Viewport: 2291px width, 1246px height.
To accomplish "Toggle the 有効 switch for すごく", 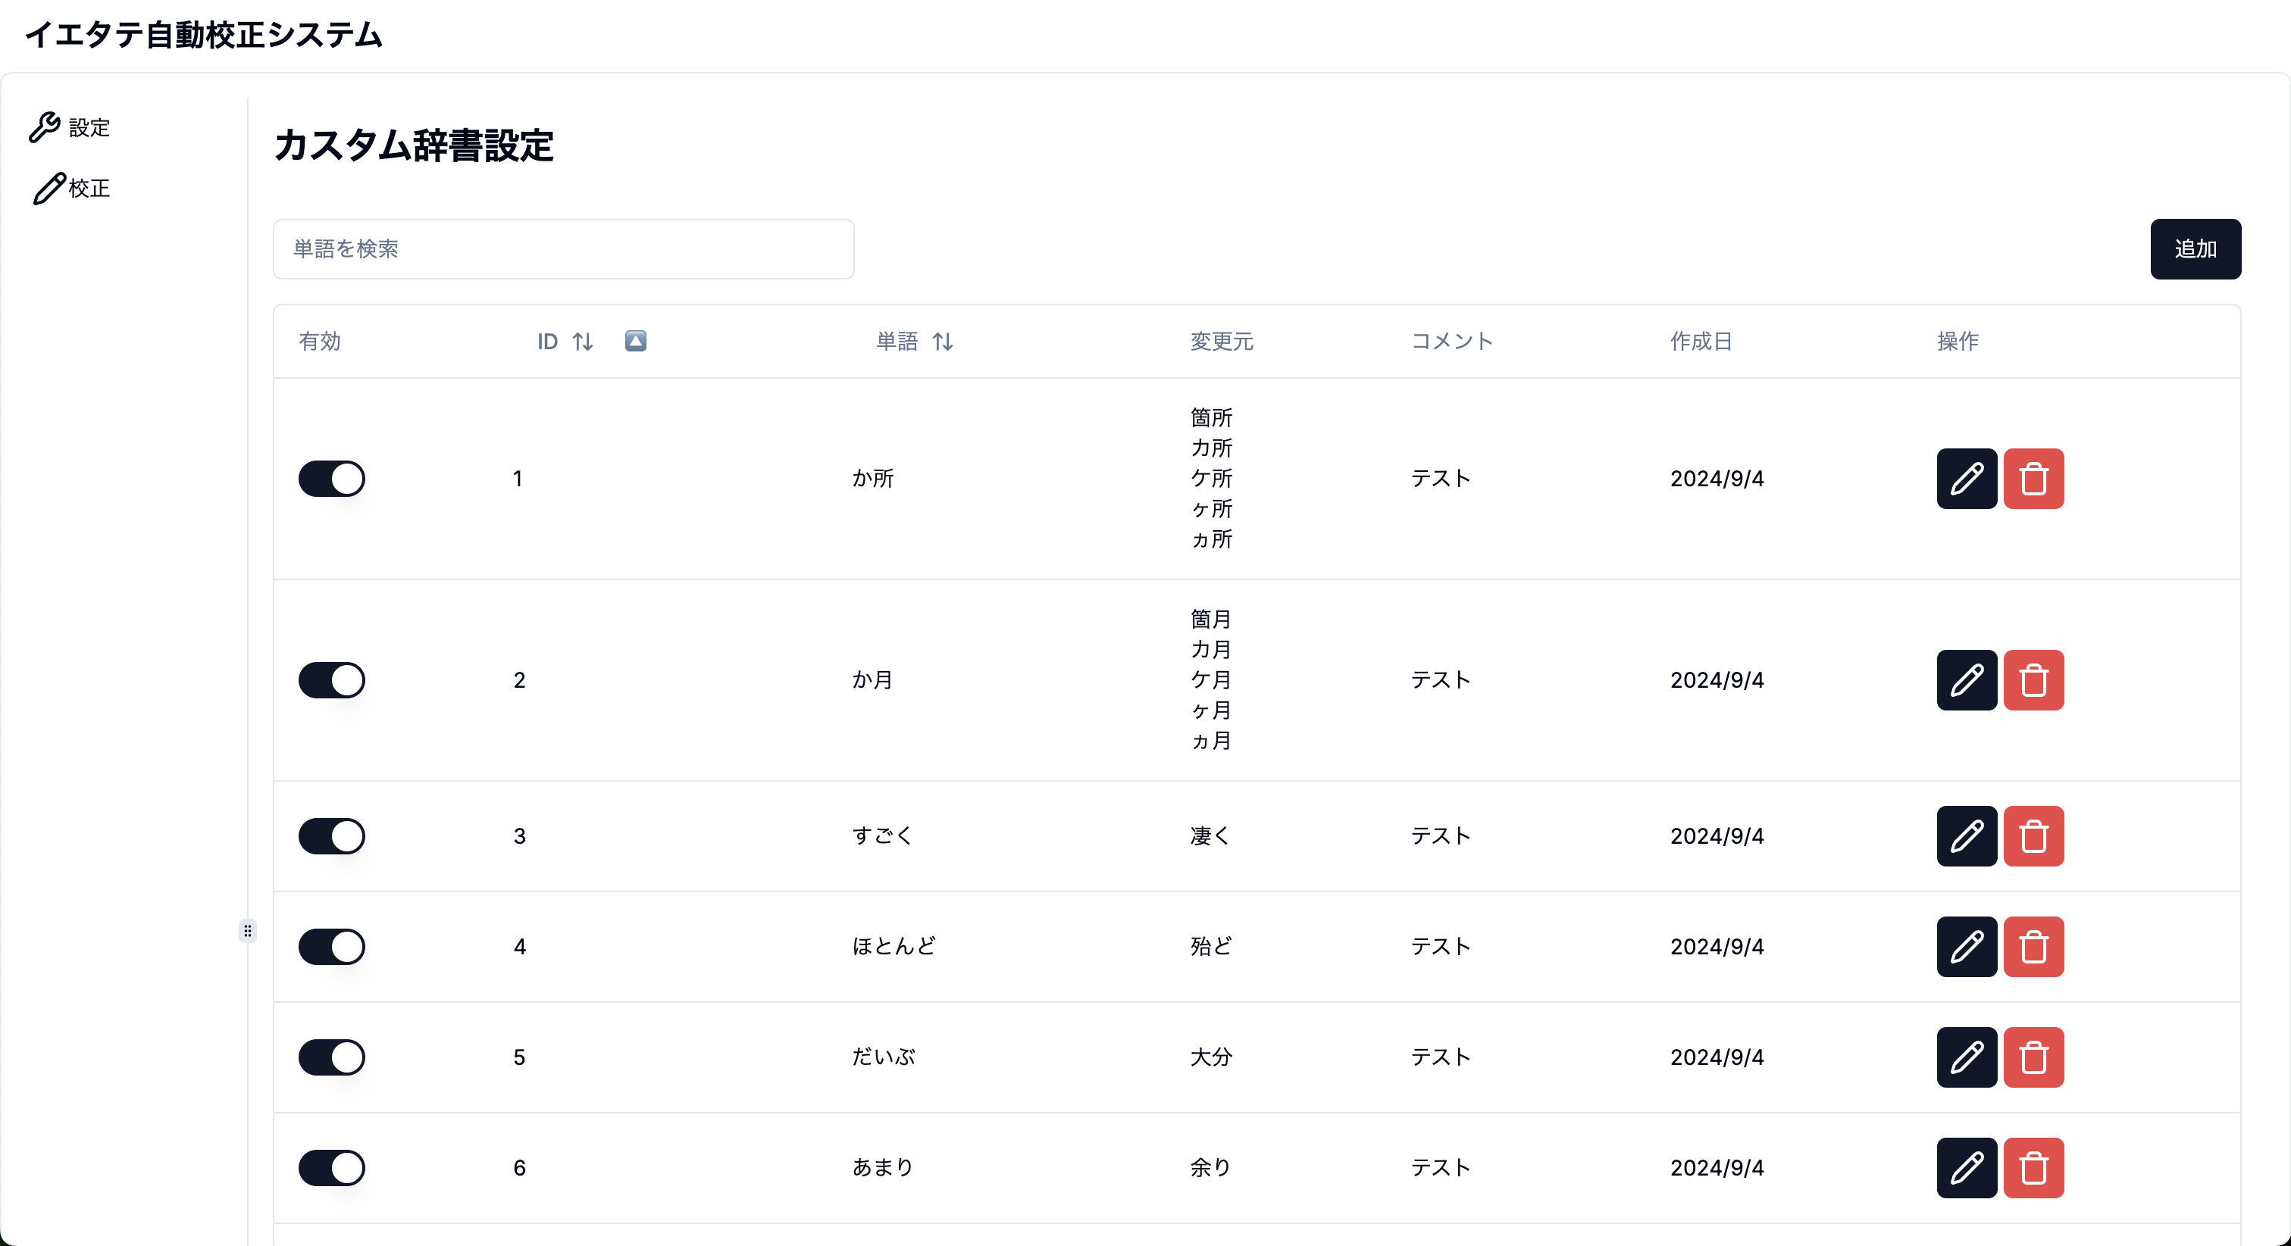I will [x=332, y=836].
